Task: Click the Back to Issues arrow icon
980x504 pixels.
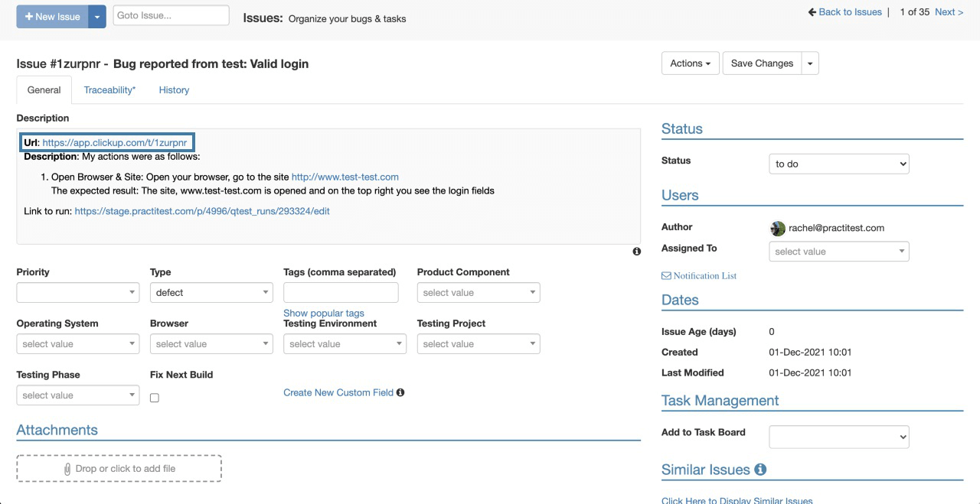Action: (x=812, y=11)
